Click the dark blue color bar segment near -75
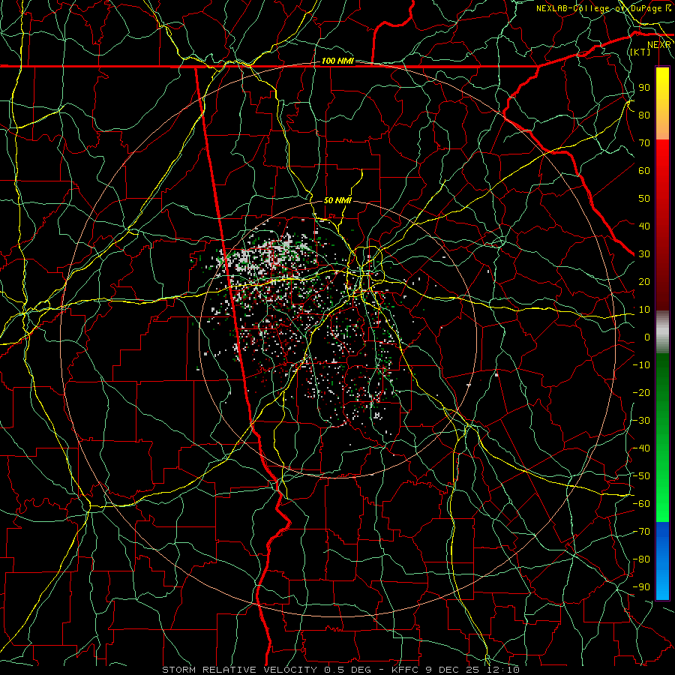675x675 pixels. [662, 538]
